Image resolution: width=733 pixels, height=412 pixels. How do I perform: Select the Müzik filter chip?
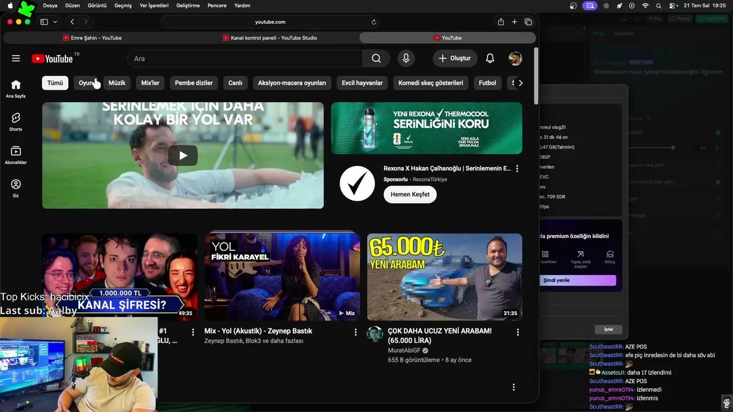117,83
